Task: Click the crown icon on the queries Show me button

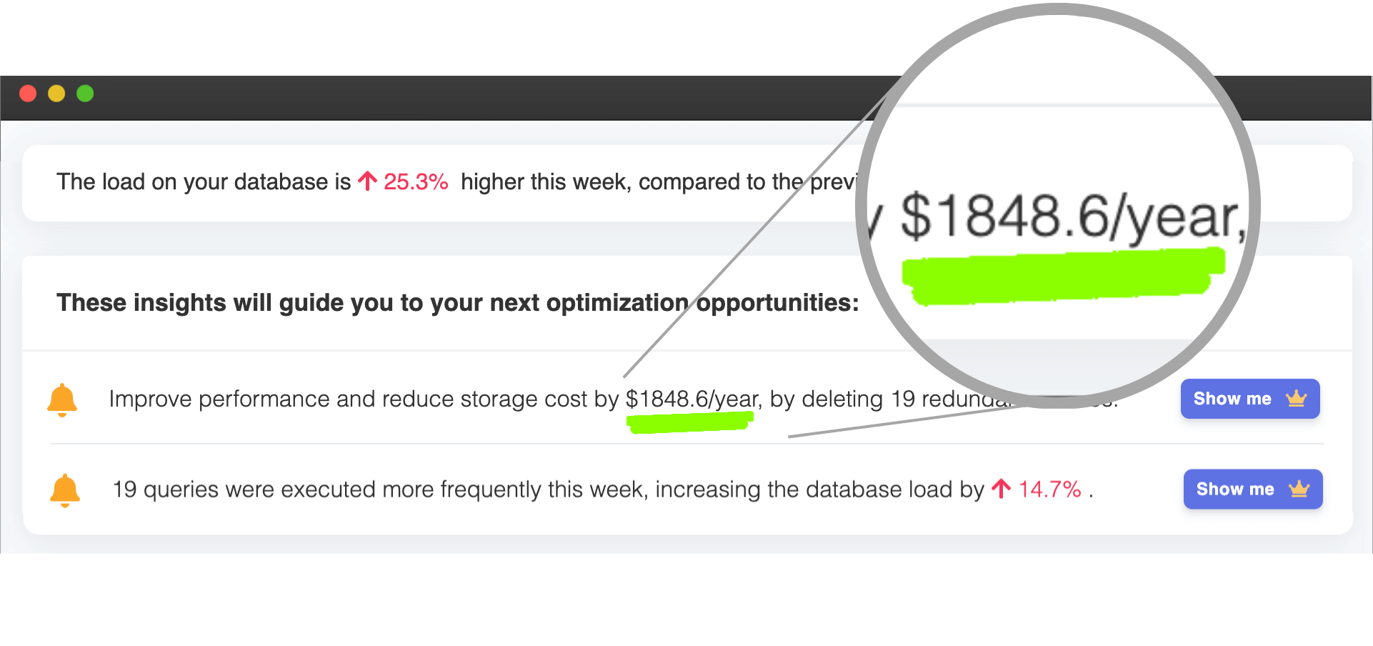Action: pyautogui.click(x=1299, y=490)
